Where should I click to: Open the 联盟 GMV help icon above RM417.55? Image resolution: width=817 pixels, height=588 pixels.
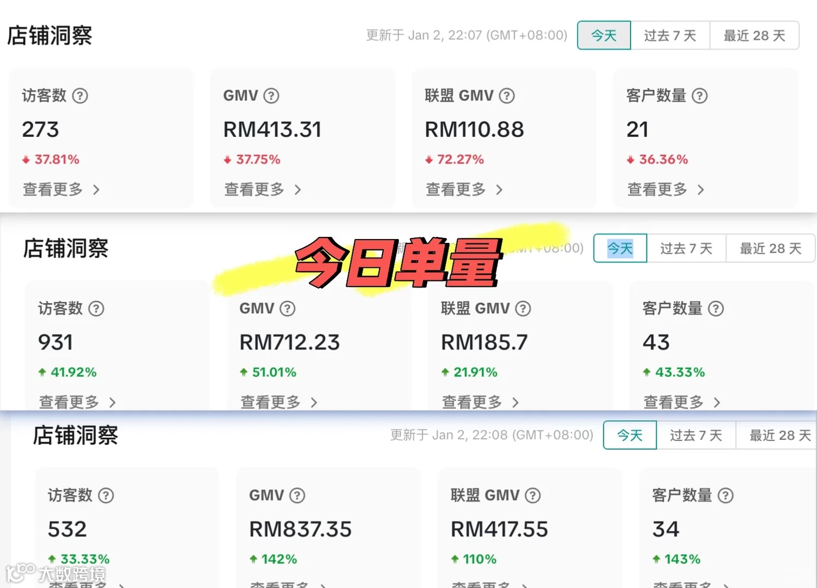(x=532, y=495)
